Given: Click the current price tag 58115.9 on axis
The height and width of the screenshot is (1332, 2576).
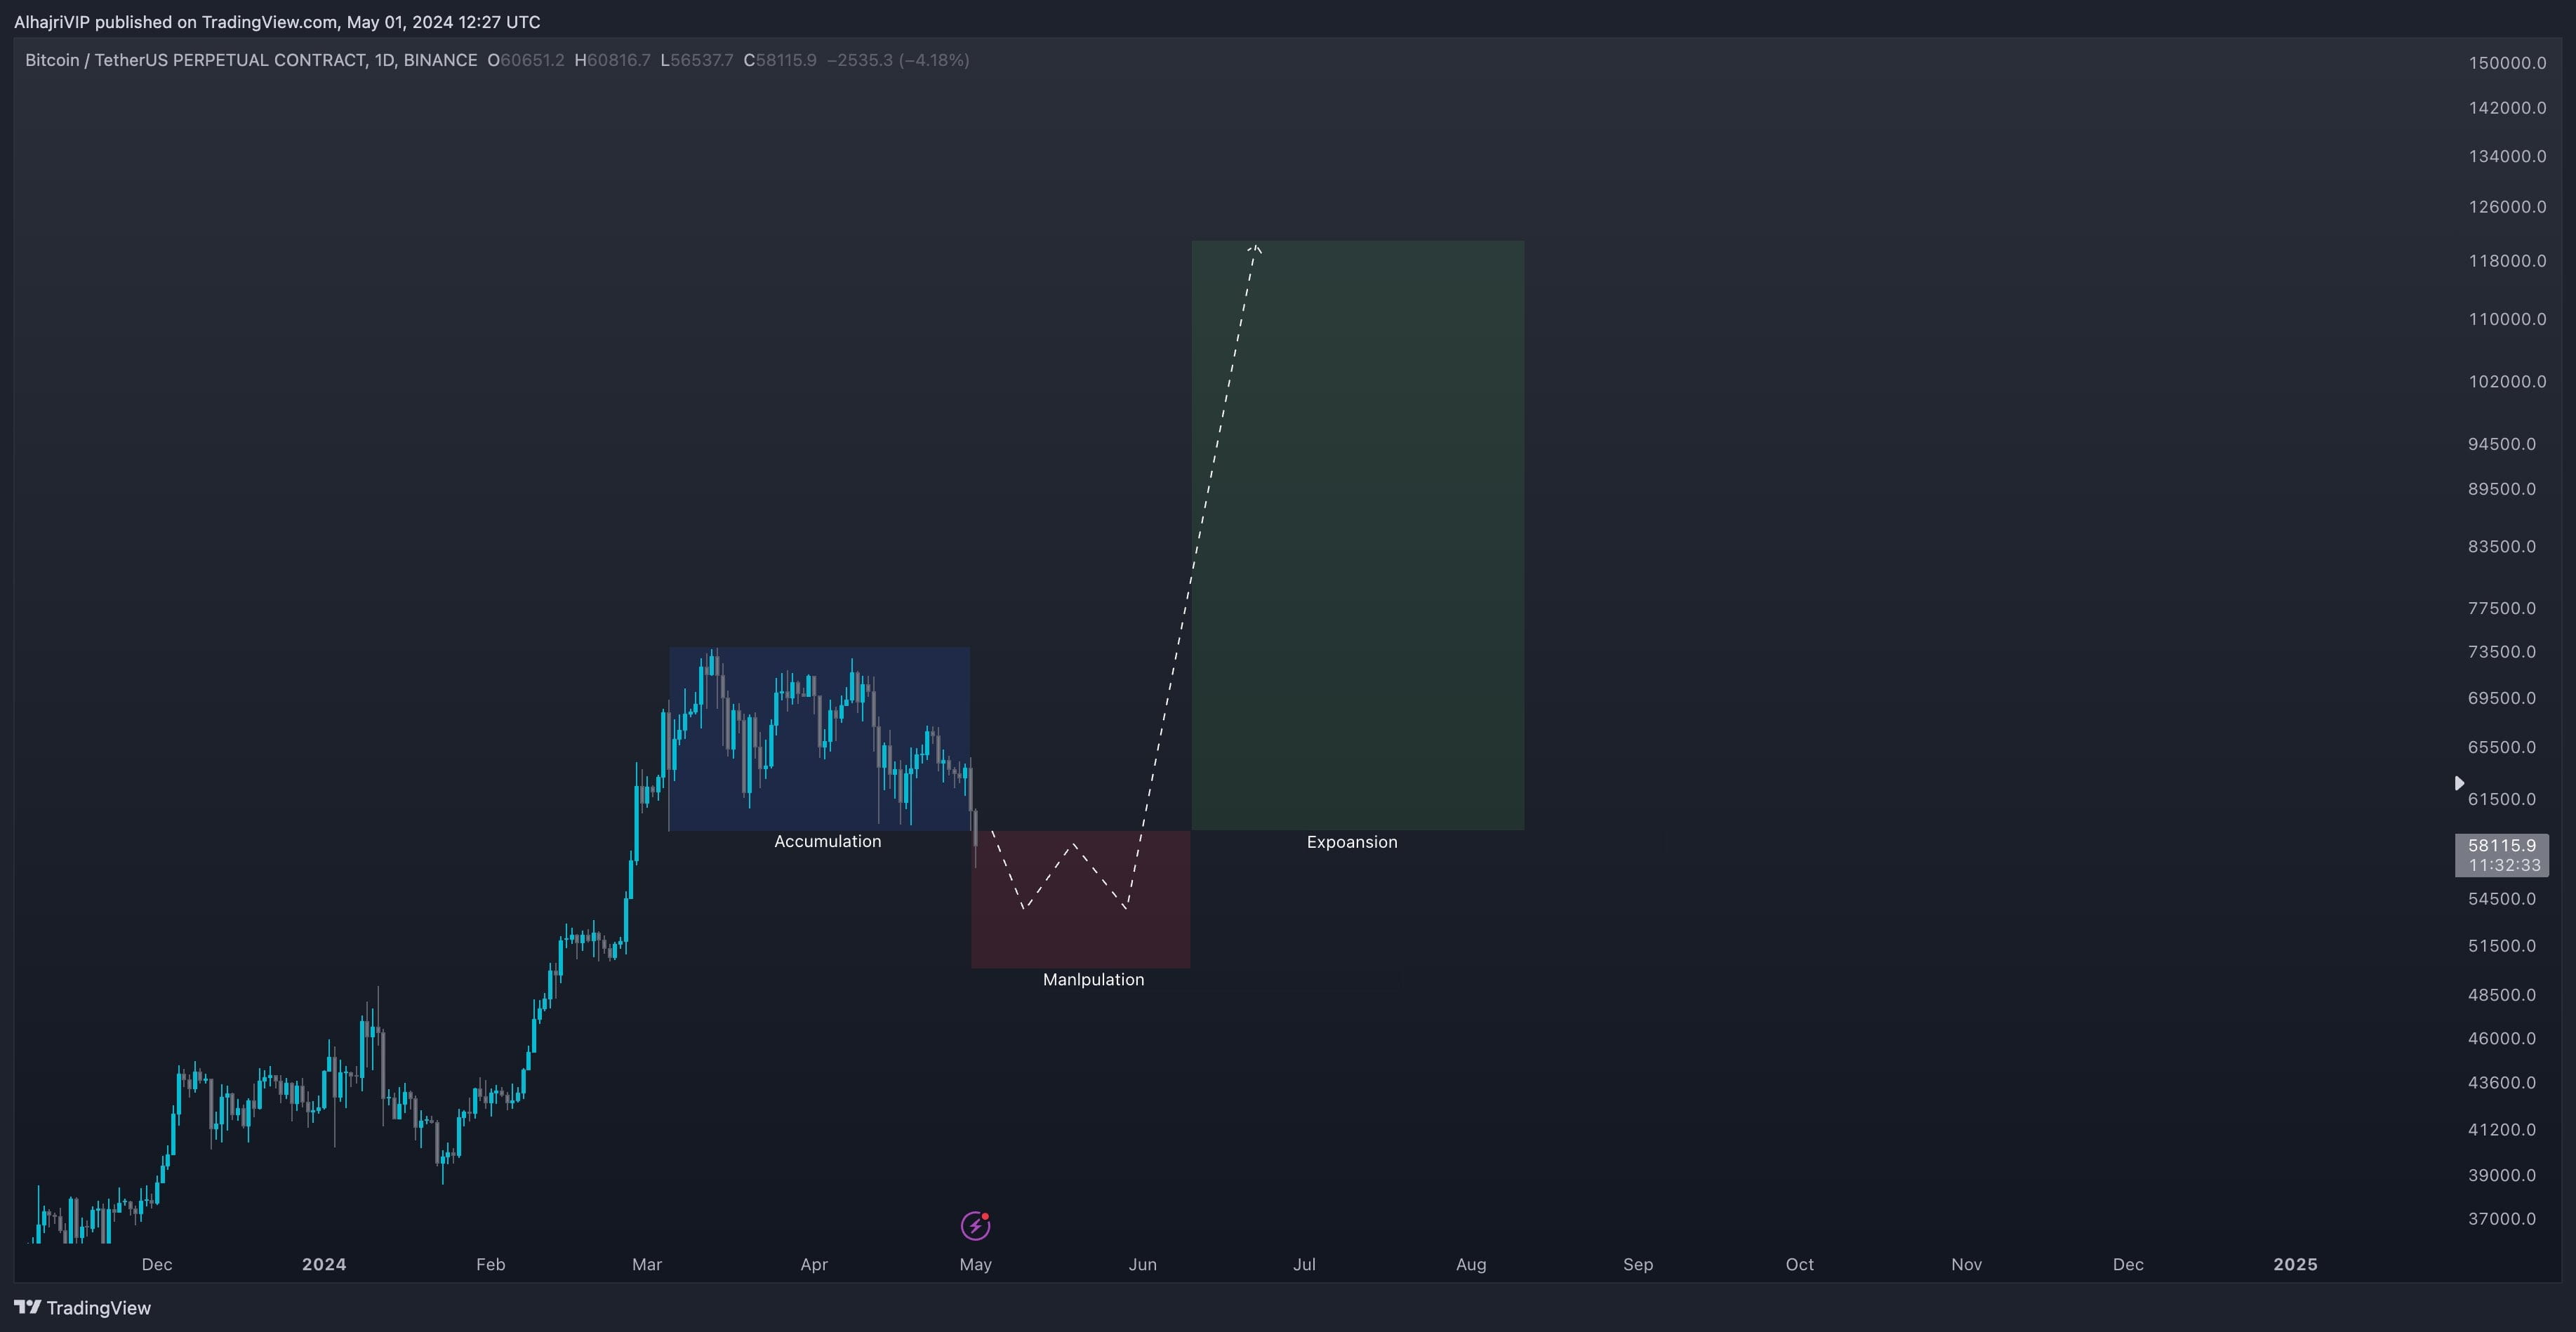Looking at the screenshot, I should tap(2502, 846).
